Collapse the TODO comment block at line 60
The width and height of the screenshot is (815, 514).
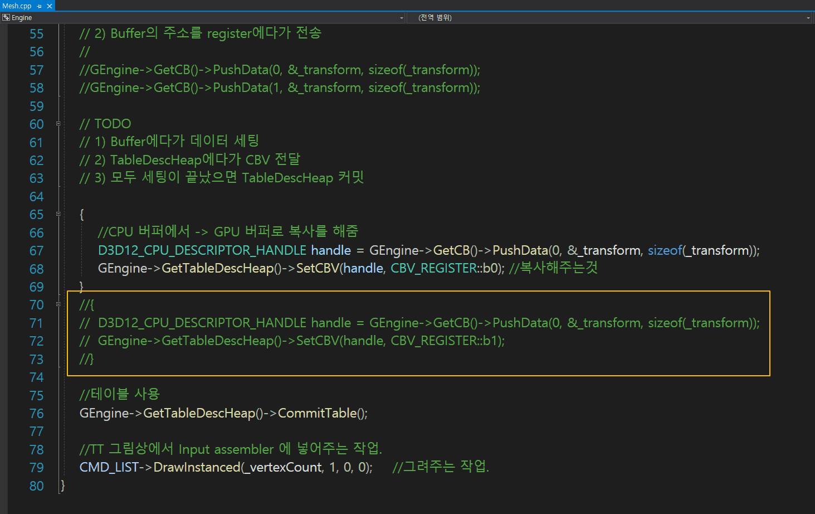pyautogui.click(x=58, y=124)
